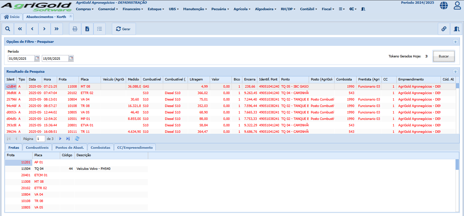The width and height of the screenshot is (464, 216).
Task: Open the hamburger list menu in the menu bar
Action: 342,9
